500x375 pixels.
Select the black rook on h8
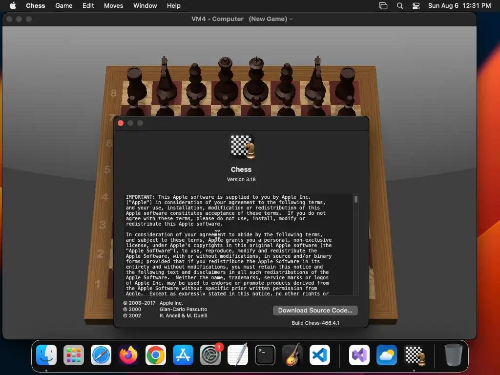pyautogui.click(x=346, y=83)
